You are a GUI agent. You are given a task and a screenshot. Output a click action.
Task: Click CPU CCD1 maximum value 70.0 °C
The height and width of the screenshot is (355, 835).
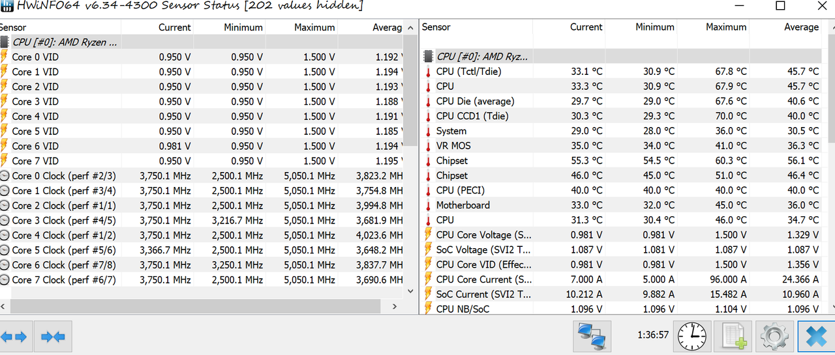coord(730,116)
